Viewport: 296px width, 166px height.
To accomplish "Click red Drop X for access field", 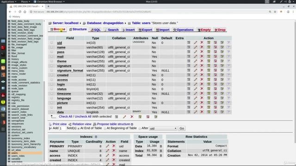I will click(x=202, y=79).
